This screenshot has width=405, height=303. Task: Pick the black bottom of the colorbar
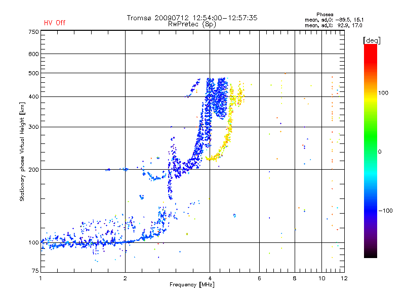[x=371, y=254]
